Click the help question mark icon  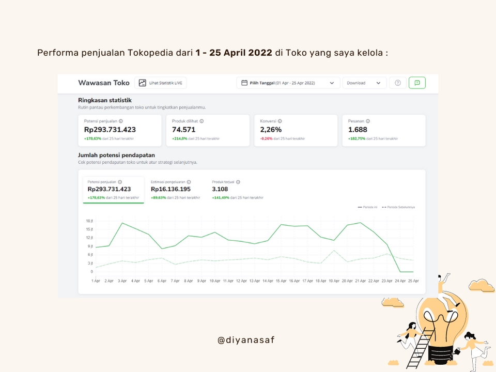(x=398, y=83)
